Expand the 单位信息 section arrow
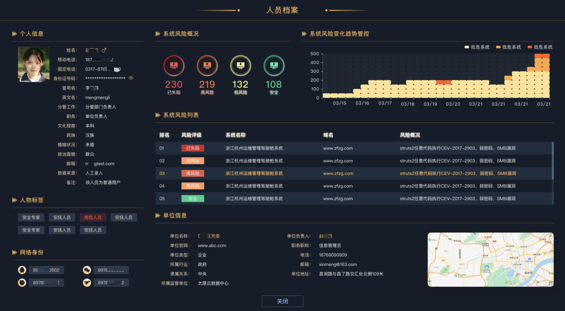Viewport: 565px width, 311px height. [x=158, y=215]
